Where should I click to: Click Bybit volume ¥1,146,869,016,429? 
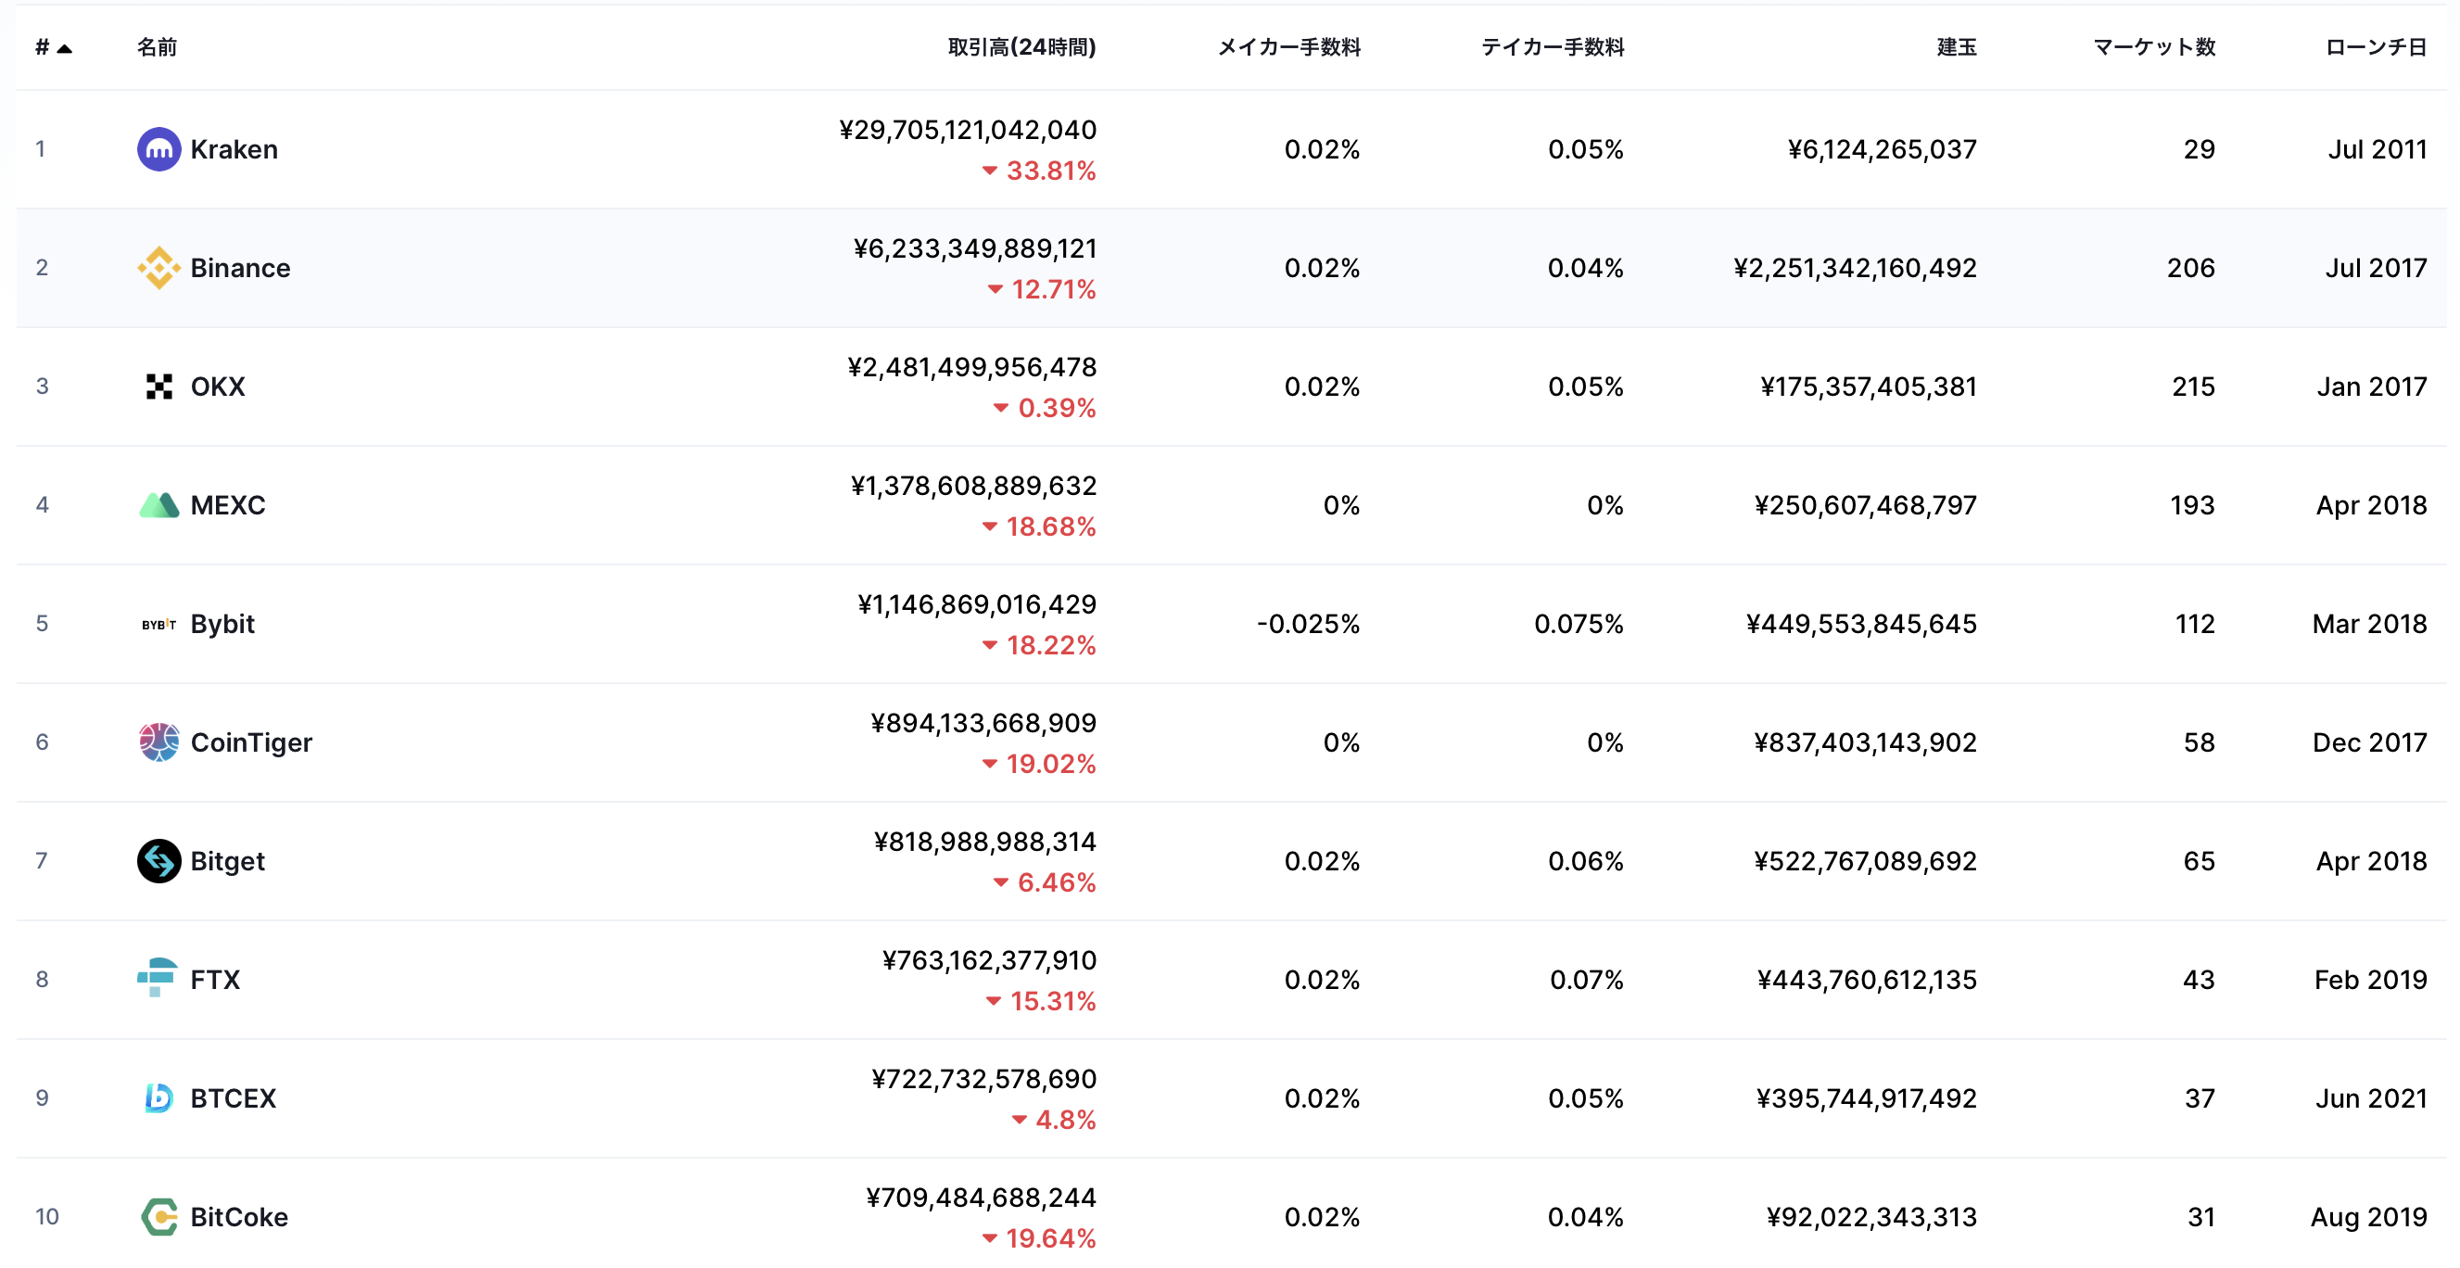pos(977,604)
